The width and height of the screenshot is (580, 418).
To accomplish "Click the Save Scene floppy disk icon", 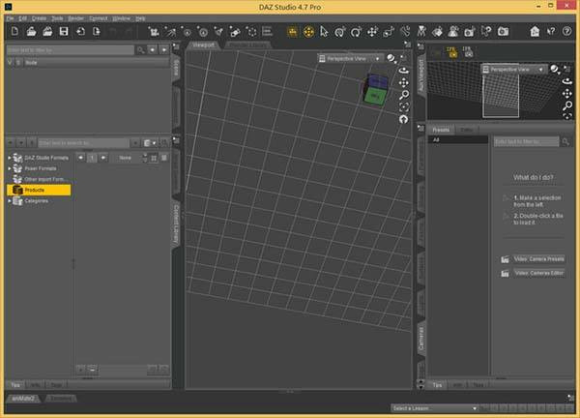I will click(63, 32).
